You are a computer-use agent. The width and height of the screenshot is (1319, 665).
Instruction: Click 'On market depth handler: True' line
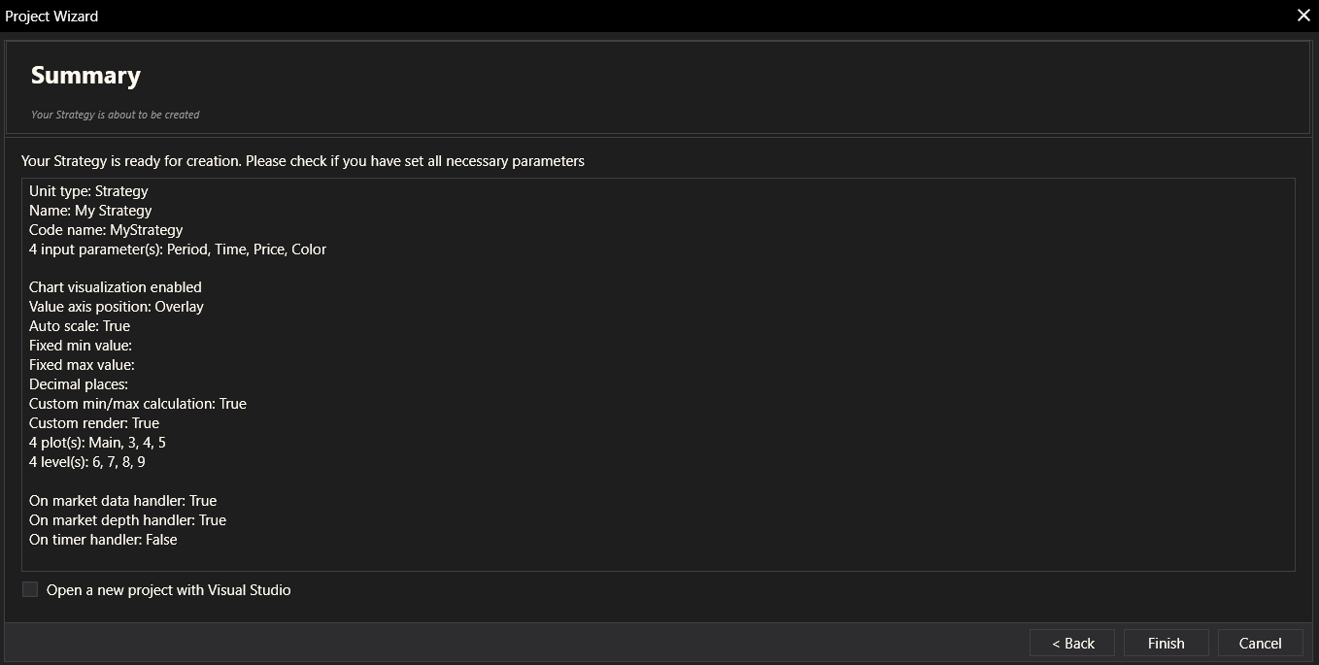tap(127, 520)
